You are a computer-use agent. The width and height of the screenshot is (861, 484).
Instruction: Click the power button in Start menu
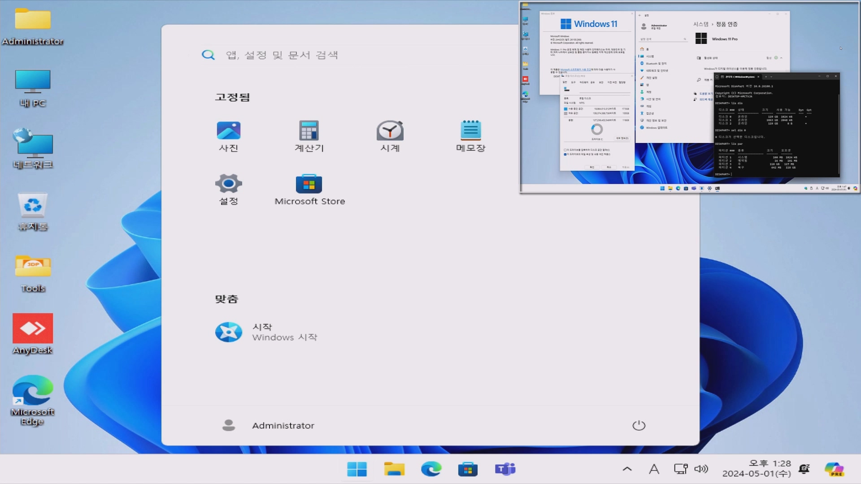pyautogui.click(x=639, y=425)
